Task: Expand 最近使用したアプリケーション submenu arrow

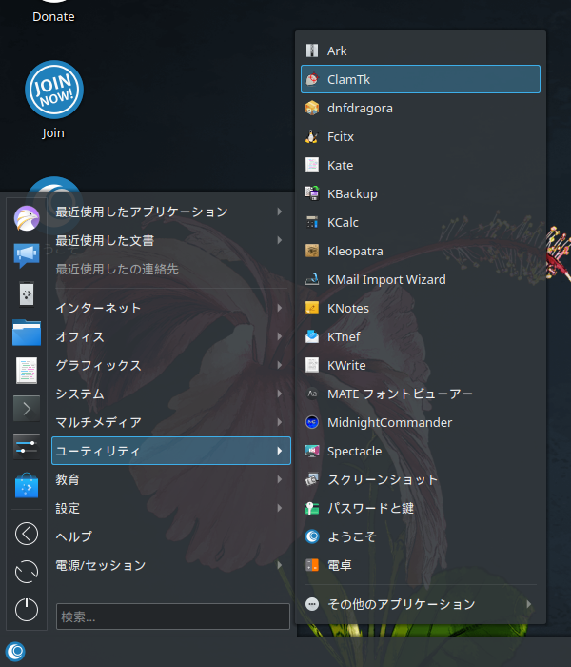Action: [x=279, y=212]
